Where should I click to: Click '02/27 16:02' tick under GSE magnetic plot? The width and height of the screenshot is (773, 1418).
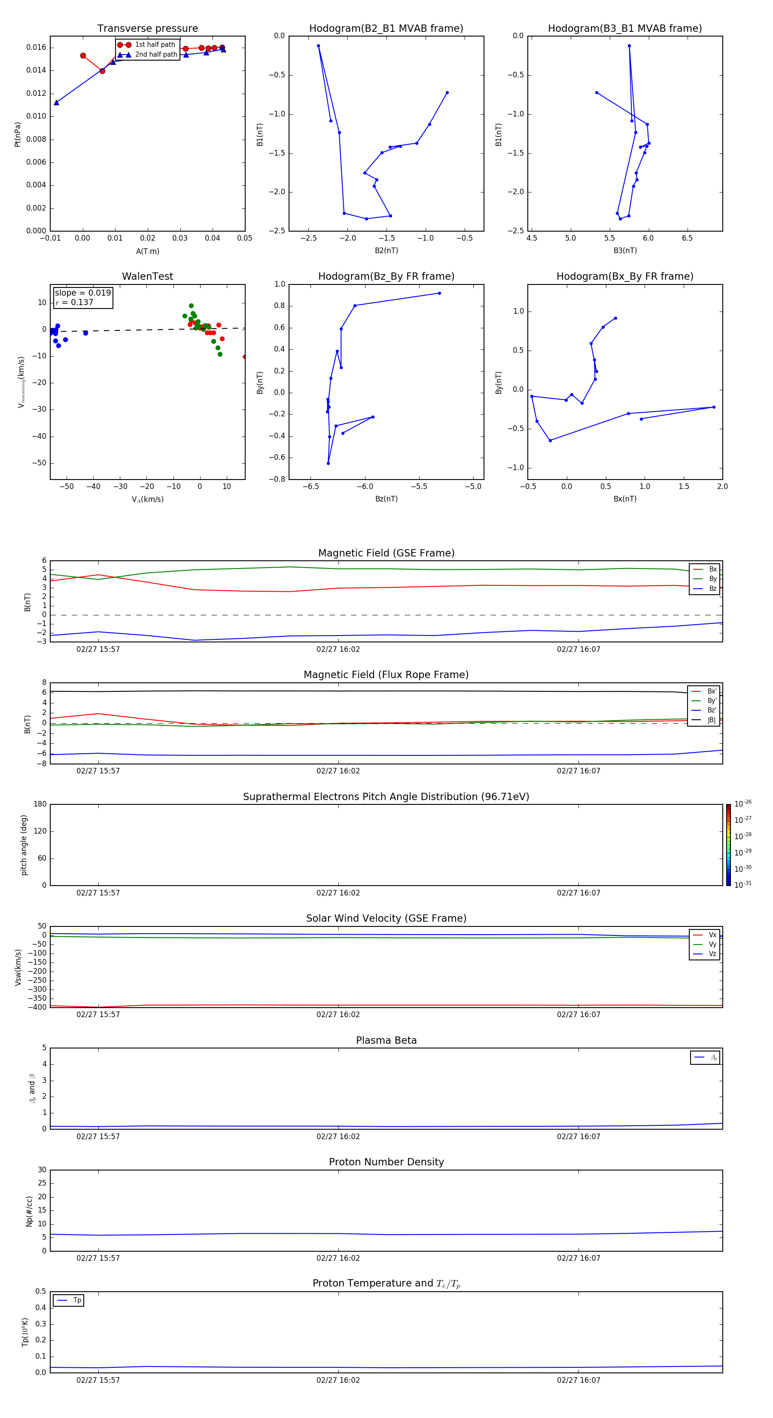338,650
